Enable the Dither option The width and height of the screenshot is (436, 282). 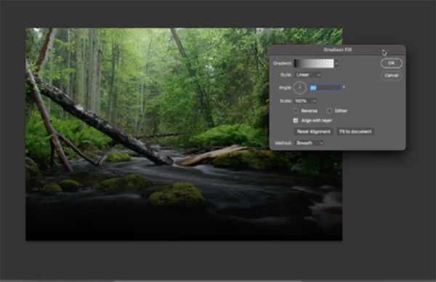point(329,110)
